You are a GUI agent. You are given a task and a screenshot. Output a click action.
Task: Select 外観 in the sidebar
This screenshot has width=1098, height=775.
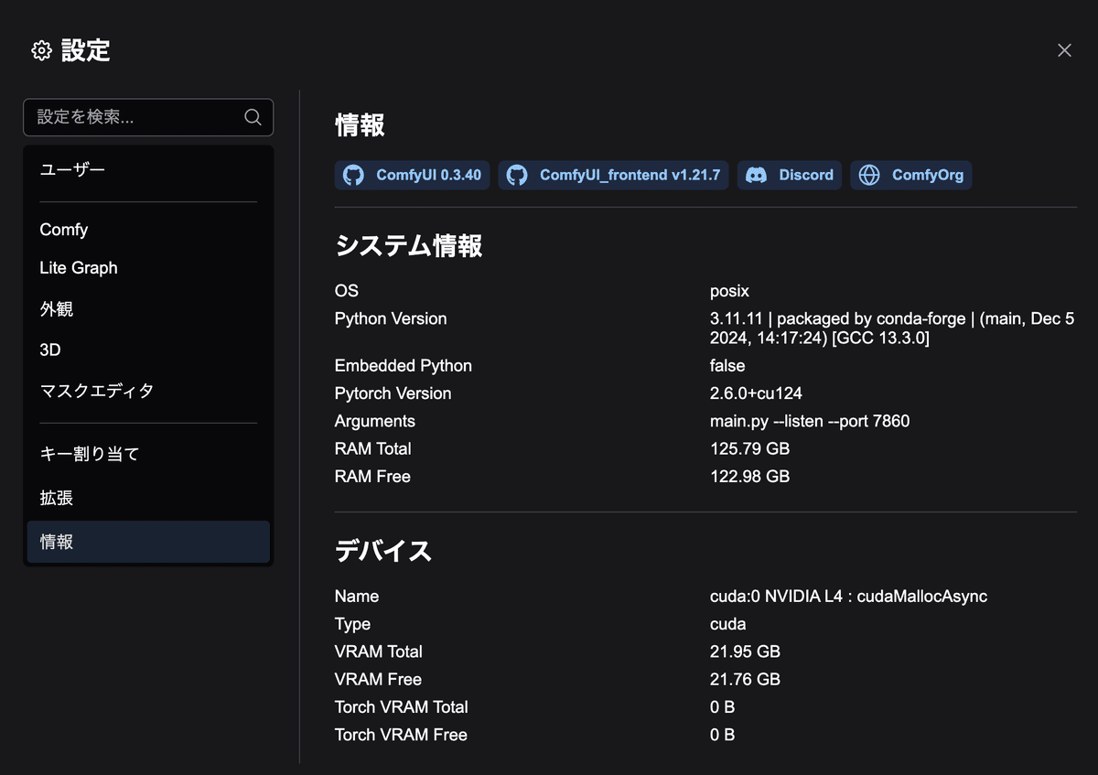148,309
